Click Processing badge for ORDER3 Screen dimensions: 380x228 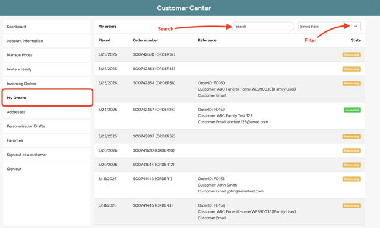click(351, 206)
